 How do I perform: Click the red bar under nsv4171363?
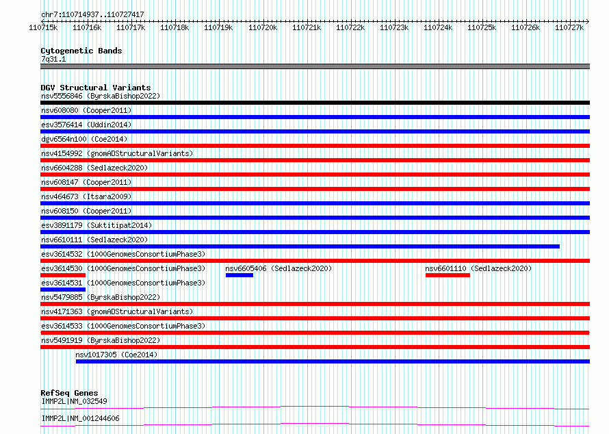tap(315, 318)
